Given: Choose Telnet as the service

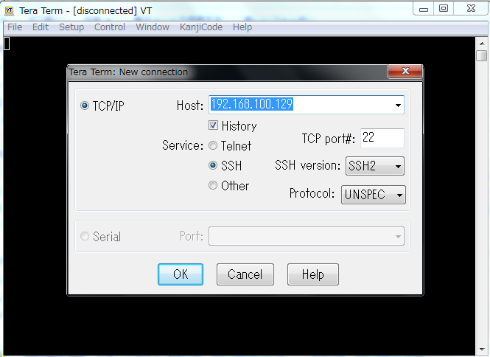Looking at the screenshot, I should [x=213, y=145].
